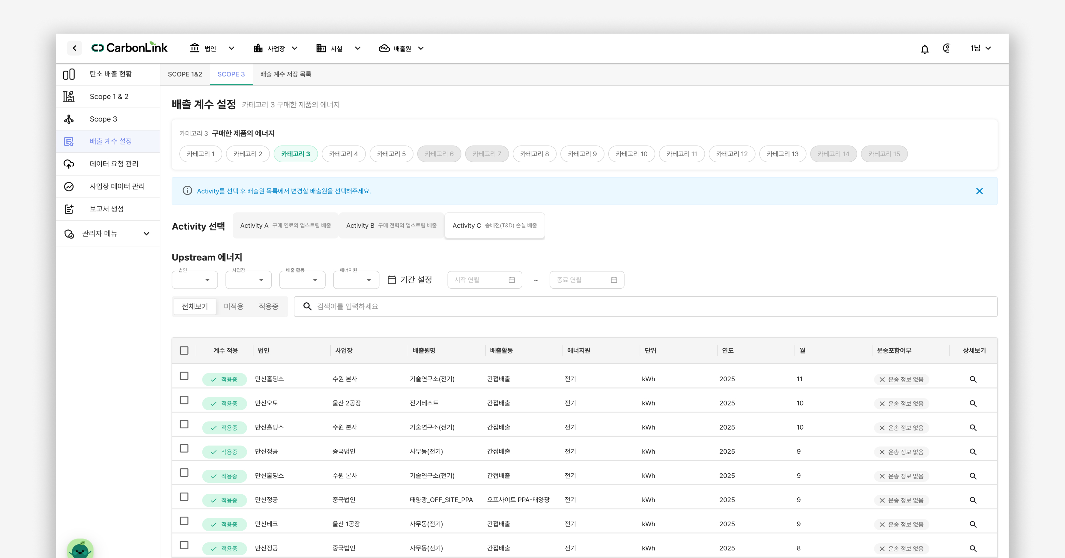
Task: Click the 배출 계수 설정 sidebar icon
Action: pyautogui.click(x=69, y=142)
